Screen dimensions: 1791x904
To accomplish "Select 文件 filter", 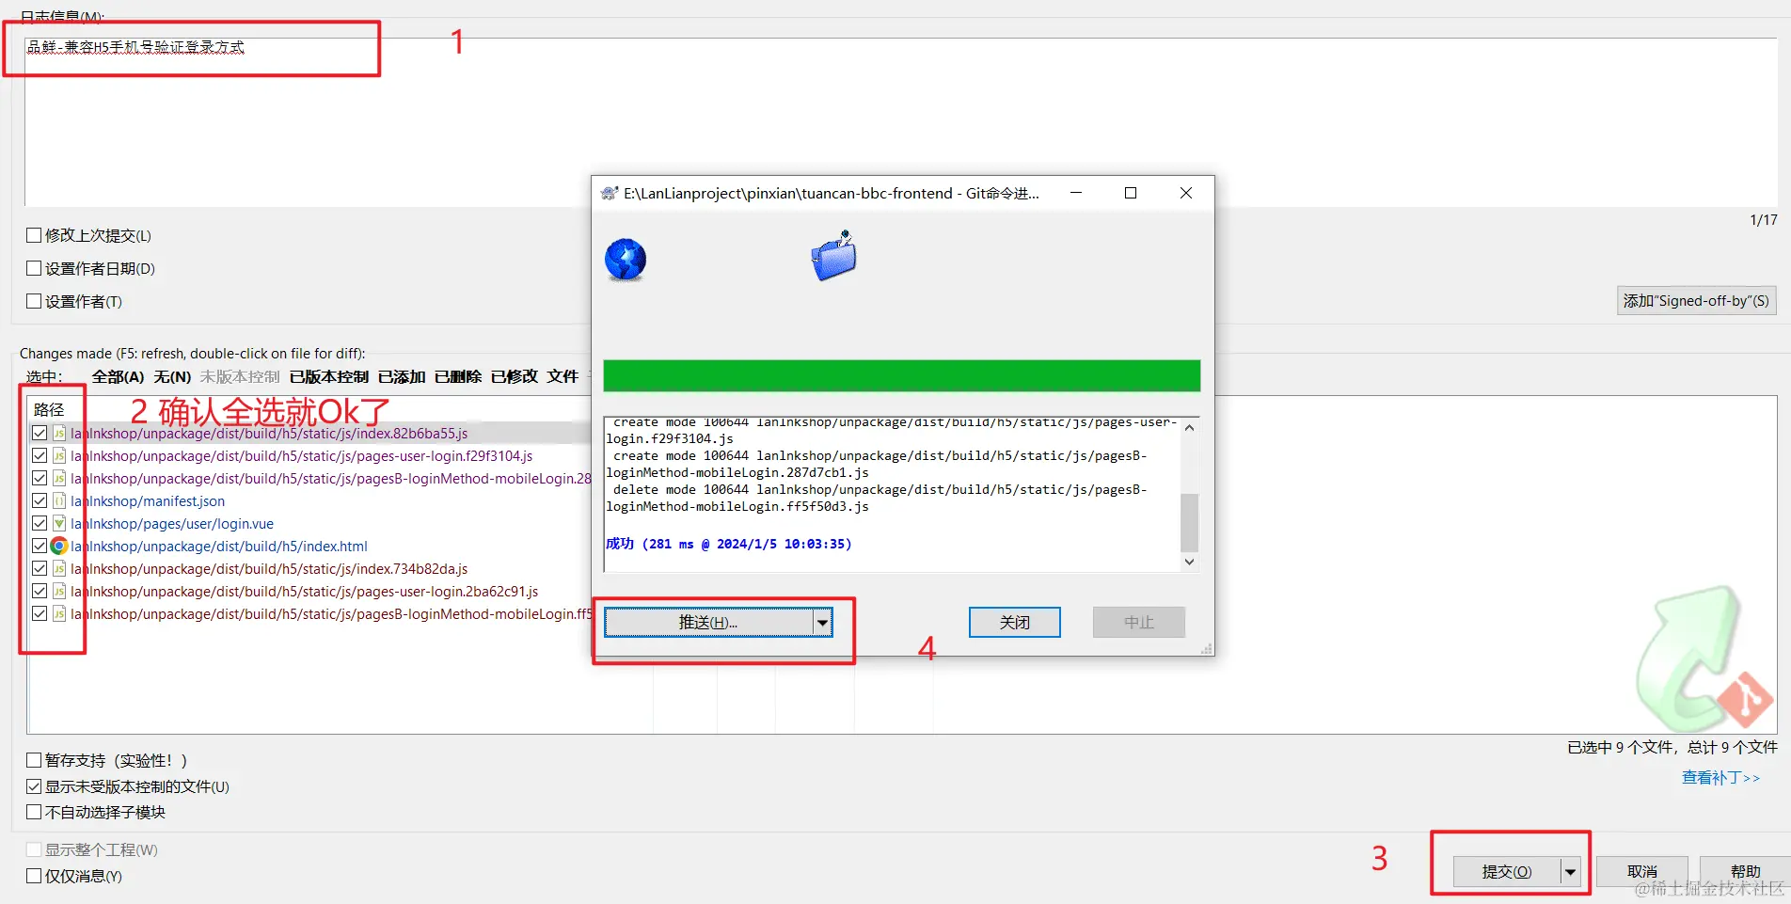I will click(x=563, y=377).
